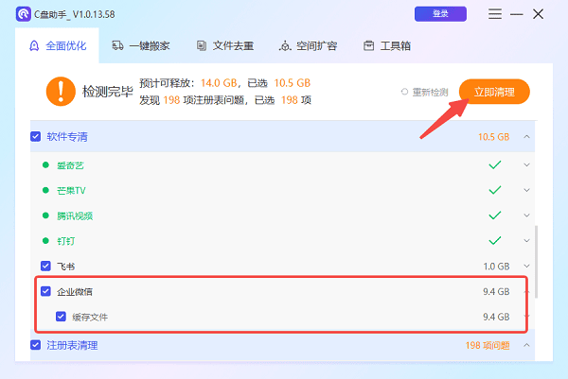Click the toolbox icon on 工具箱 tab

(369, 46)
